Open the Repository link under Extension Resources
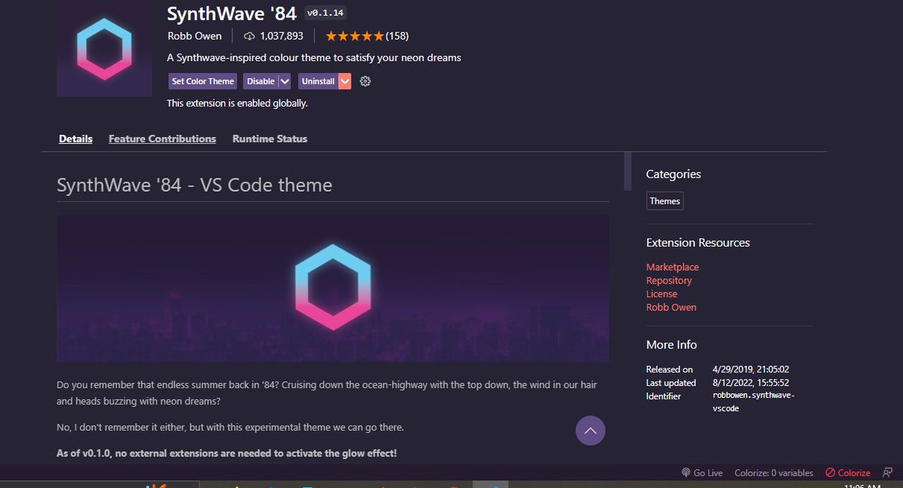Image resolution: width=903 pixels, height=488 pixels. coord(669,280)
